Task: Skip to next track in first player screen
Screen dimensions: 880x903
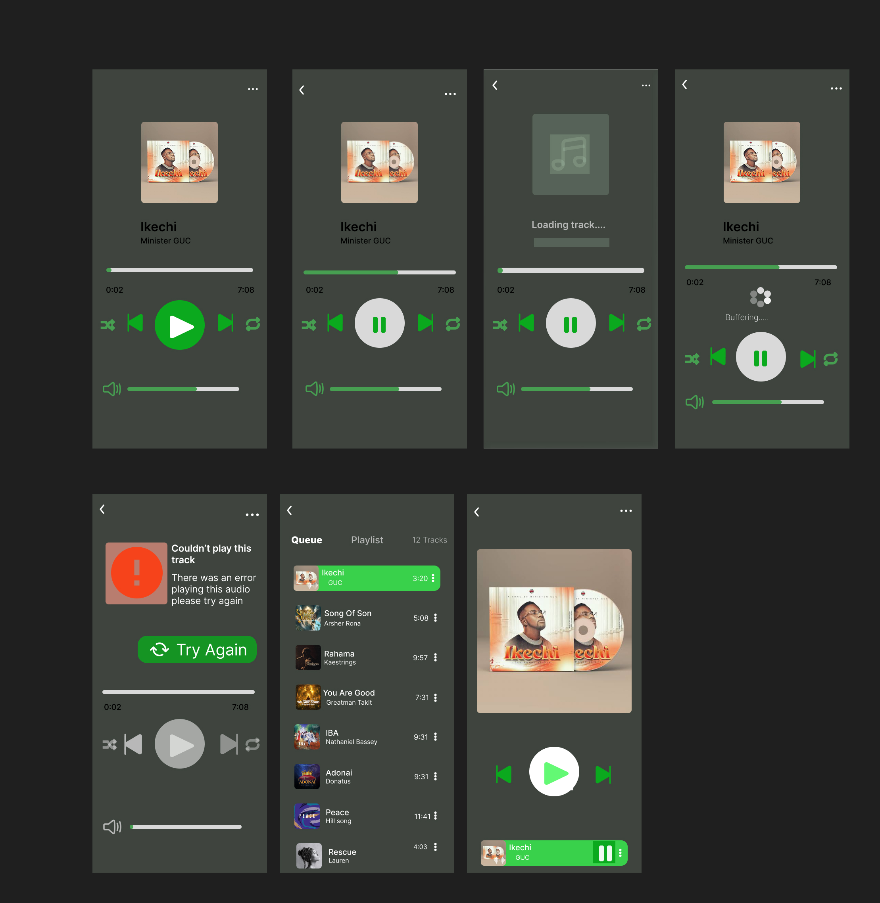Action: click(225, 323)
